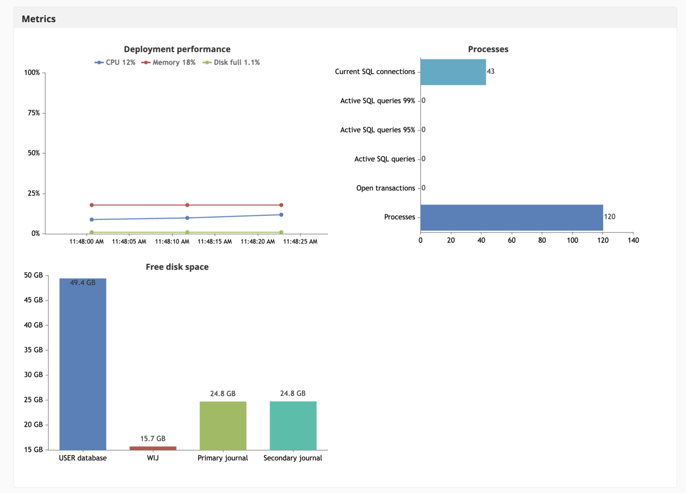Click the Metrics panel header
Viewport: 686px width, 493px height.
click(x=39, y=19)
